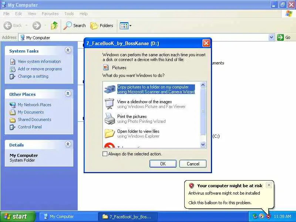Open the File menu
The width and height of the screenshot is (296, 222).
[x=6, y=14]
